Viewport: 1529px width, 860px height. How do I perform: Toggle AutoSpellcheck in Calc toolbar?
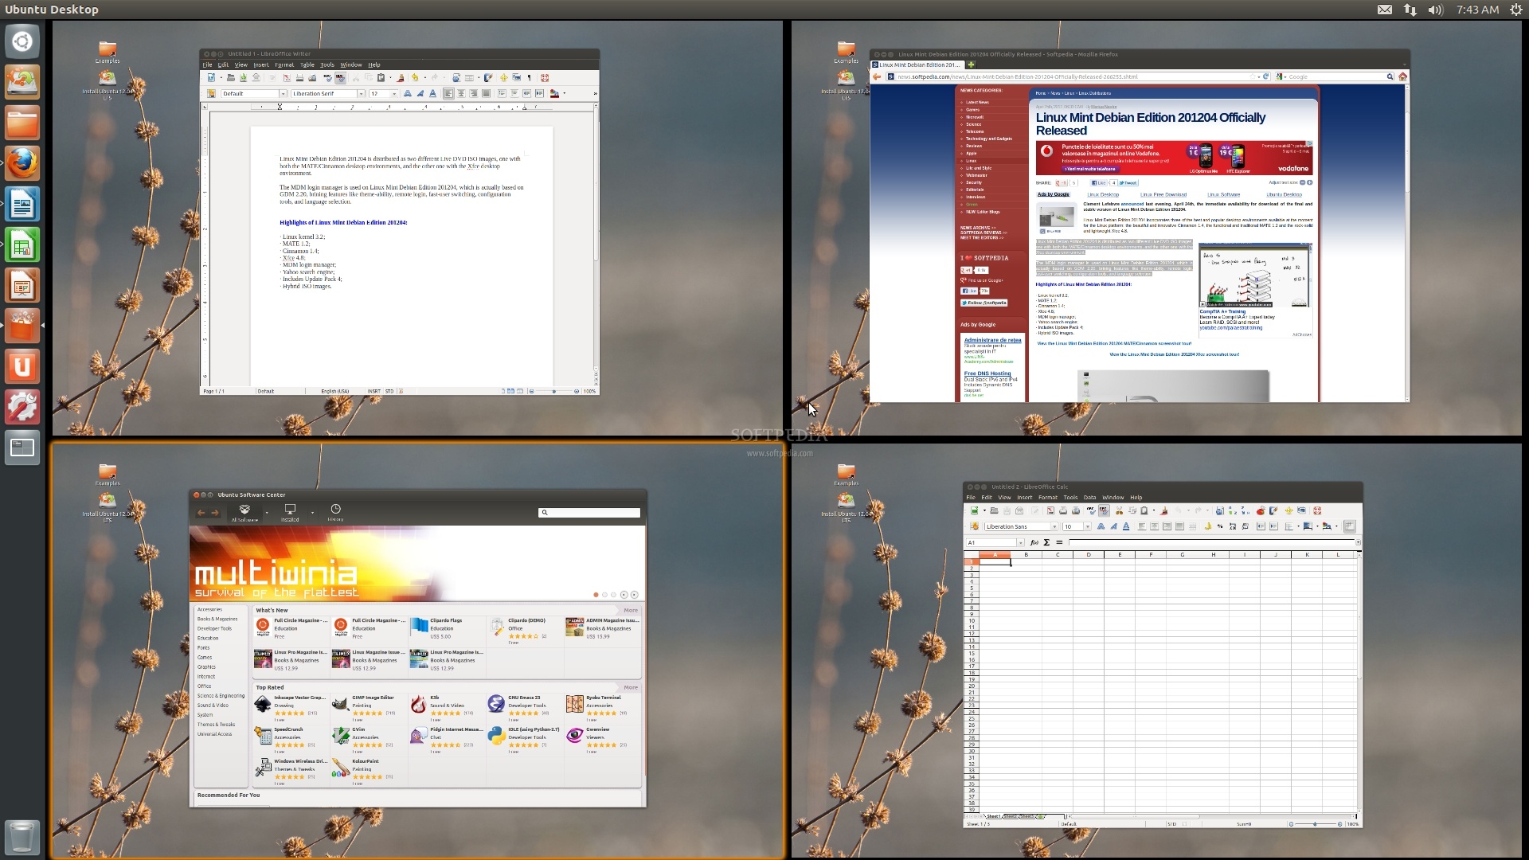coord(1104,510)
